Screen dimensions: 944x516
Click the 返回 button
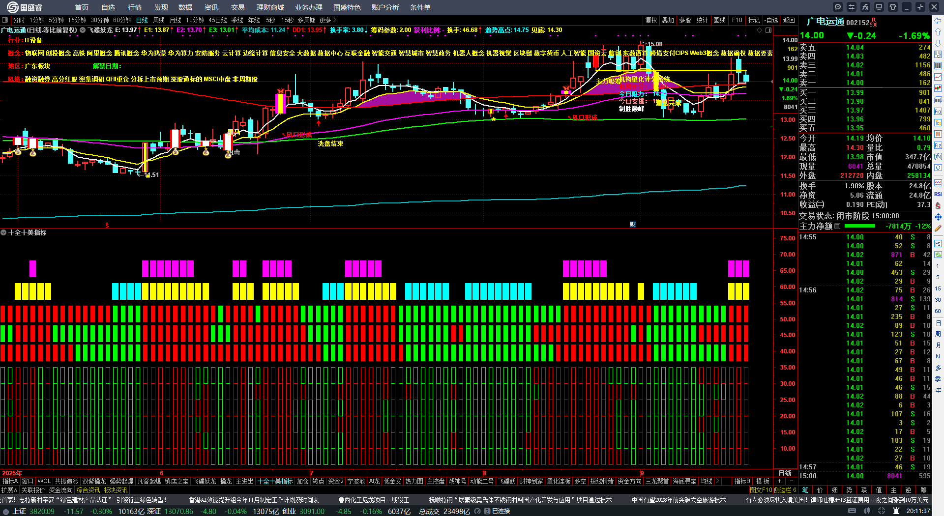(789, 20)
